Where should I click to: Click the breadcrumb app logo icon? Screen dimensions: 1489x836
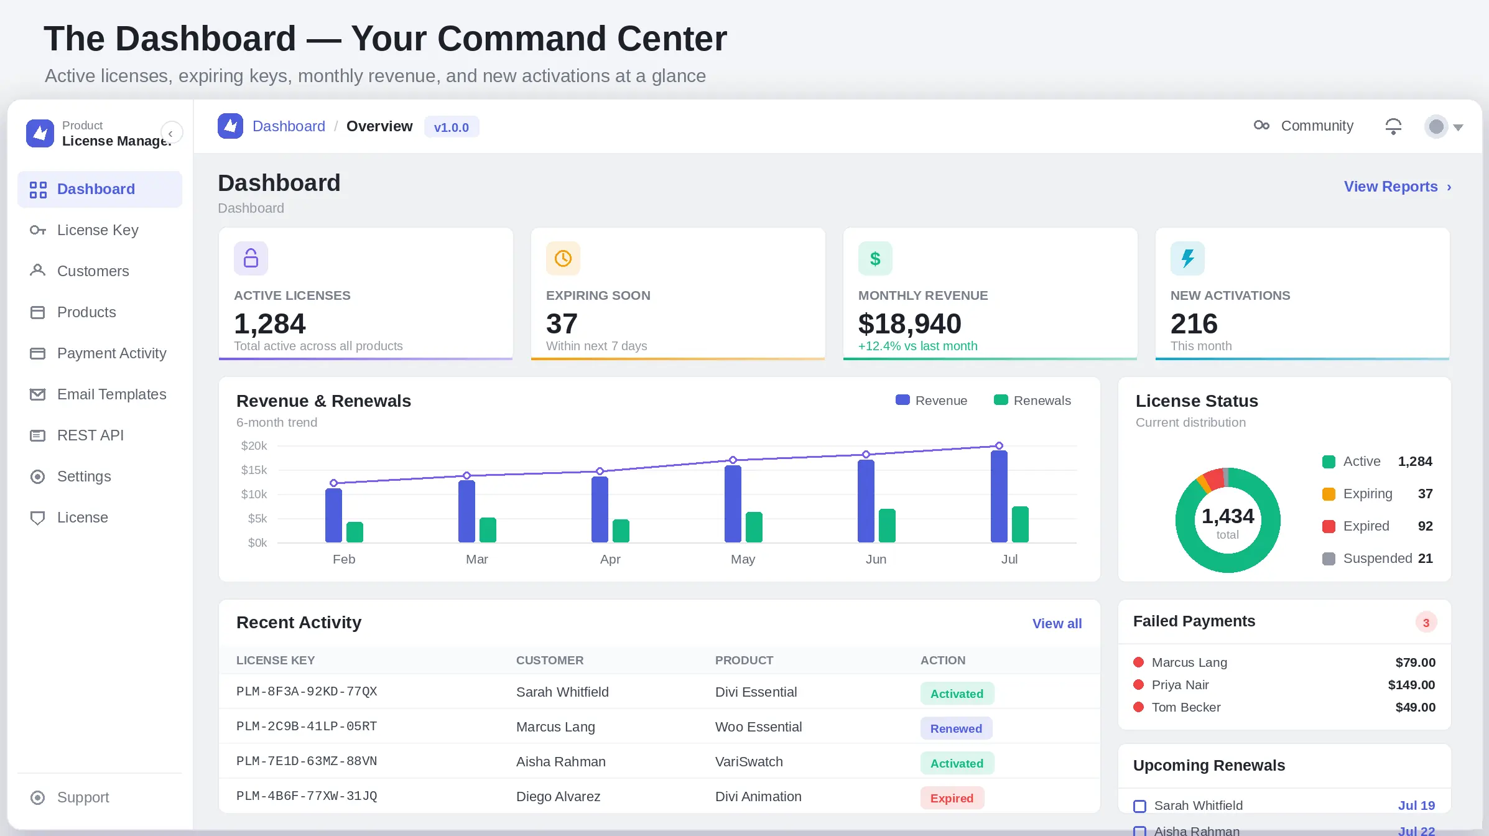[x=230, y=126]
